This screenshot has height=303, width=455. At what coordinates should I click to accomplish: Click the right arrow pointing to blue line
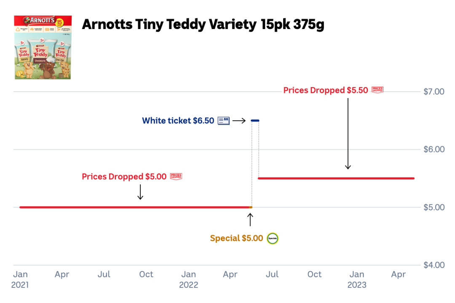click(239, 121)
